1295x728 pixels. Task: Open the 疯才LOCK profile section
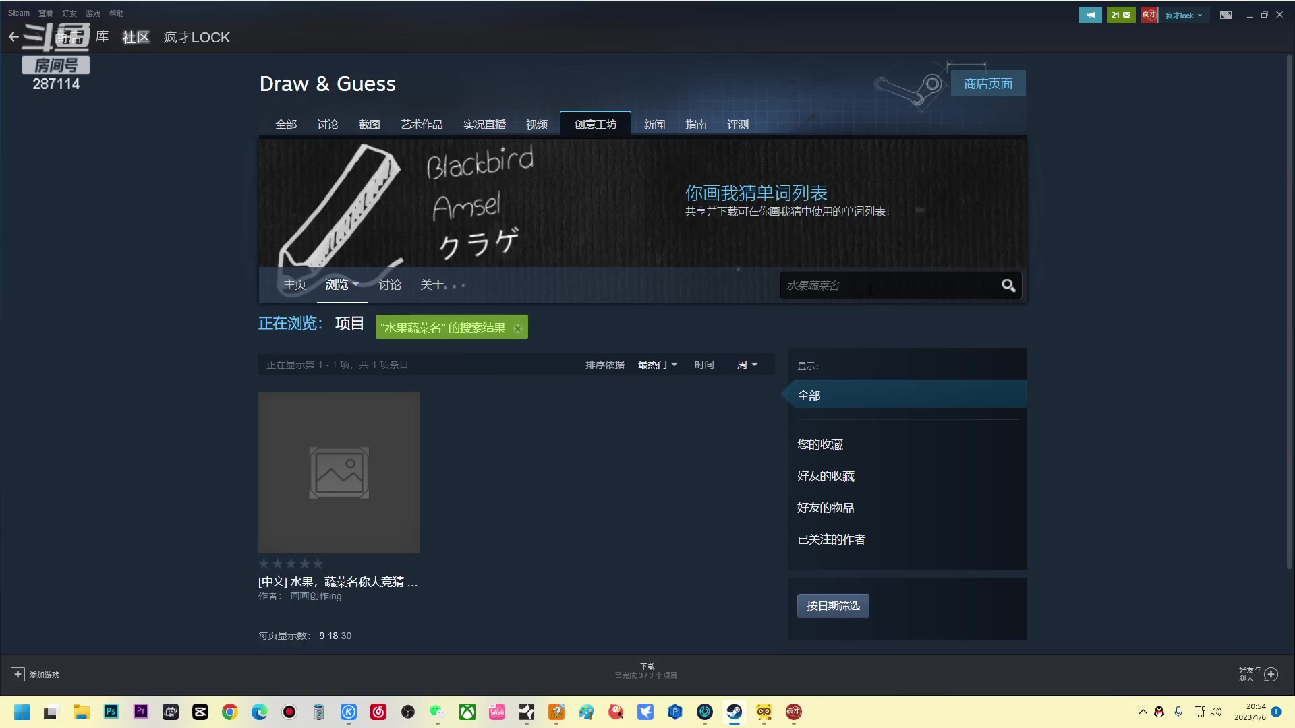click(x=196, y=37)
